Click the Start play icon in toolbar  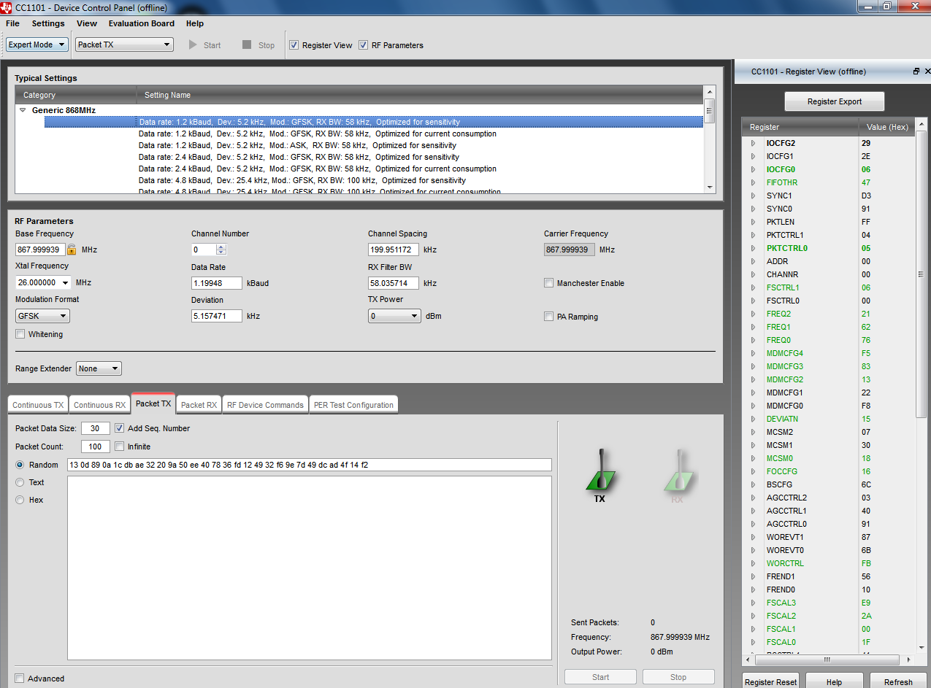click(x=193, y=45)
